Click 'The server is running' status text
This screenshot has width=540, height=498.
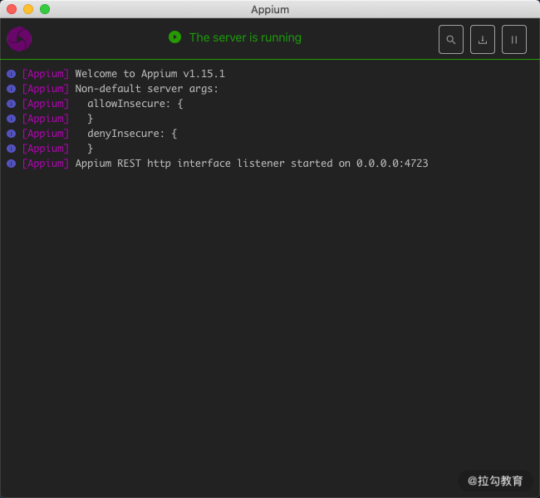pyautogui.click(x=245, y=37)
